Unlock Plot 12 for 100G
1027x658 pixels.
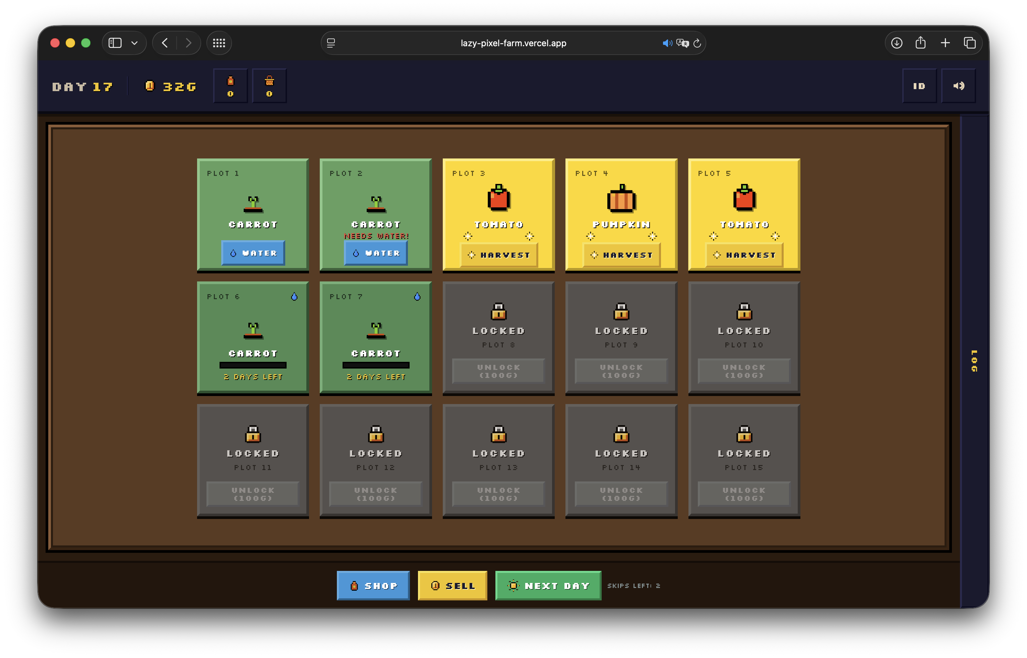click(x=376, y=494)
